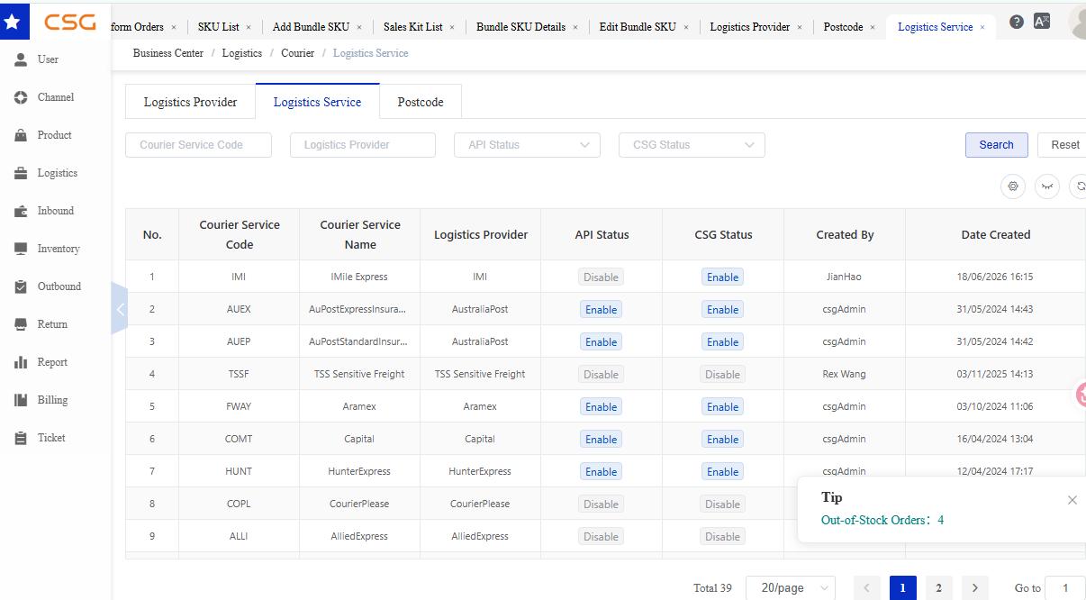The height and width of the screenshot is (600, 1086).
Task: Click the refresh table icon
Action: [x=1079, y=186]
